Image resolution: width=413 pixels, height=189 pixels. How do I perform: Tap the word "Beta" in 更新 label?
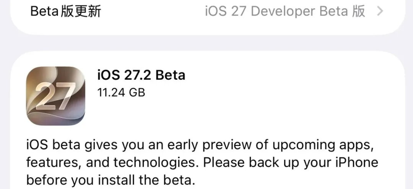(44, 11)
